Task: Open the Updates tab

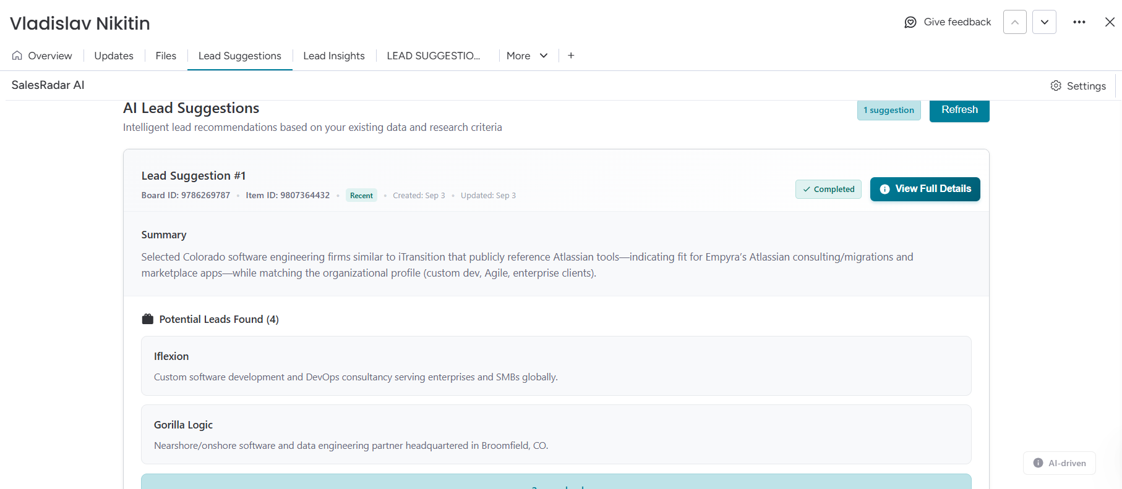Action: pos(114,56)
